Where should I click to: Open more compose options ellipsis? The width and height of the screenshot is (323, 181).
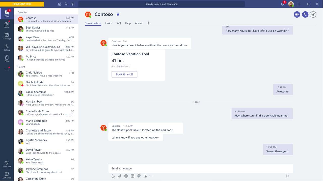click(x=152, y=176)
